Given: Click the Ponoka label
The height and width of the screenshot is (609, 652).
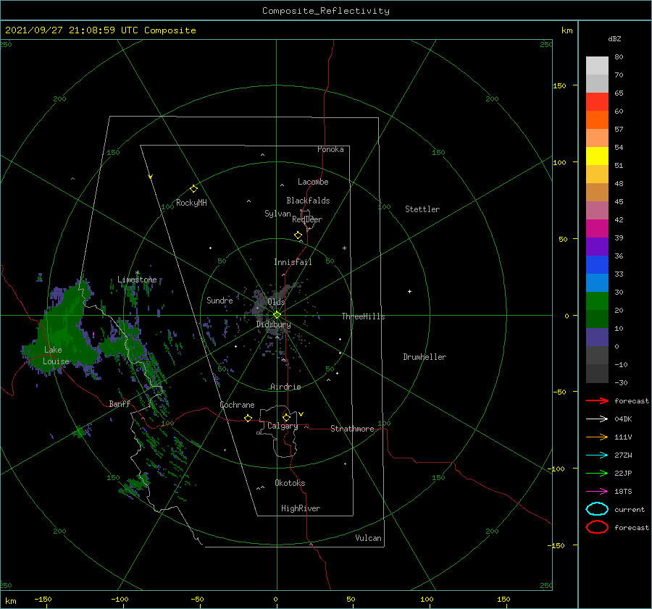Looking at the screenshot, I should tap(330, 149).
